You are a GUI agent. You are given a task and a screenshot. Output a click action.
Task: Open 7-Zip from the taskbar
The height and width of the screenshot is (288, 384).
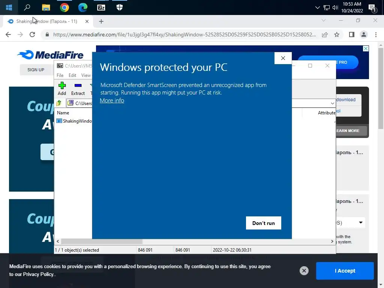[x=101, y=7]
